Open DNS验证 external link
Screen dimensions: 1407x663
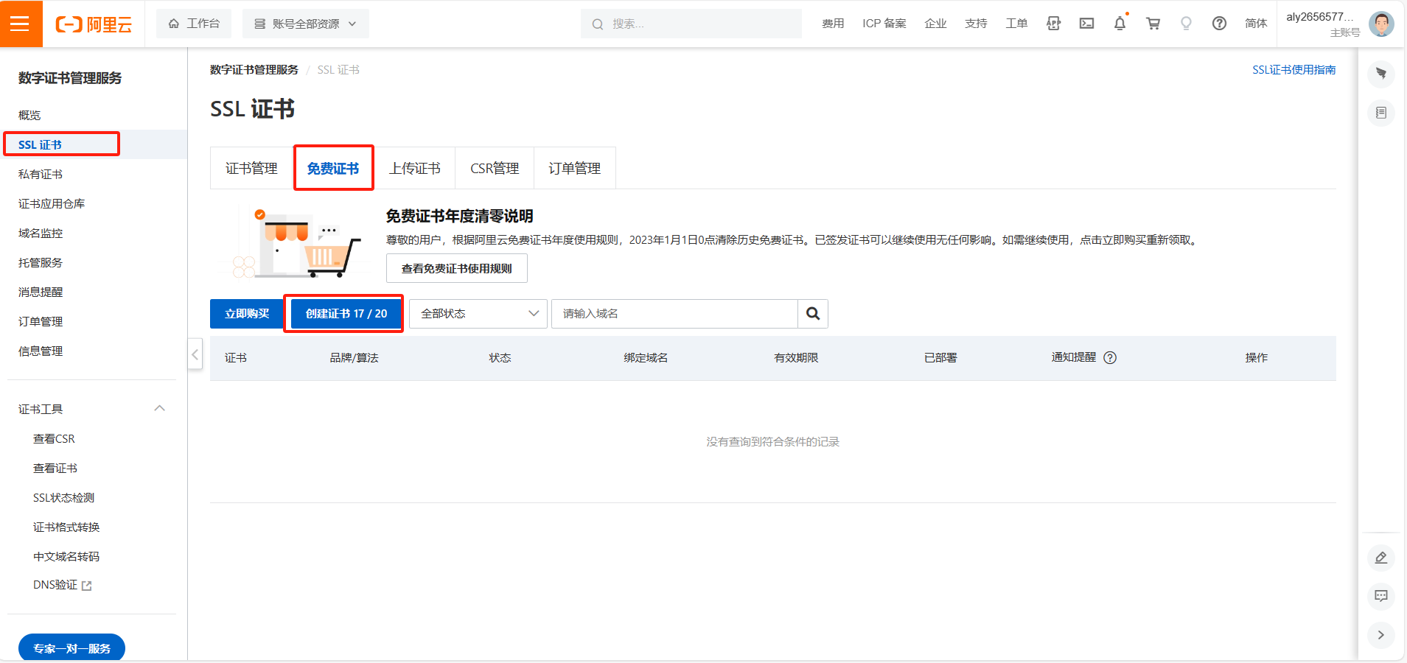(x=63, y=585)
